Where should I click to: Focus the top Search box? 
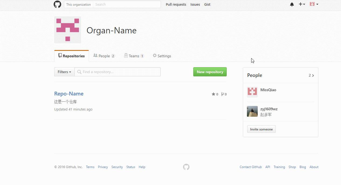(x=127, y=4)
